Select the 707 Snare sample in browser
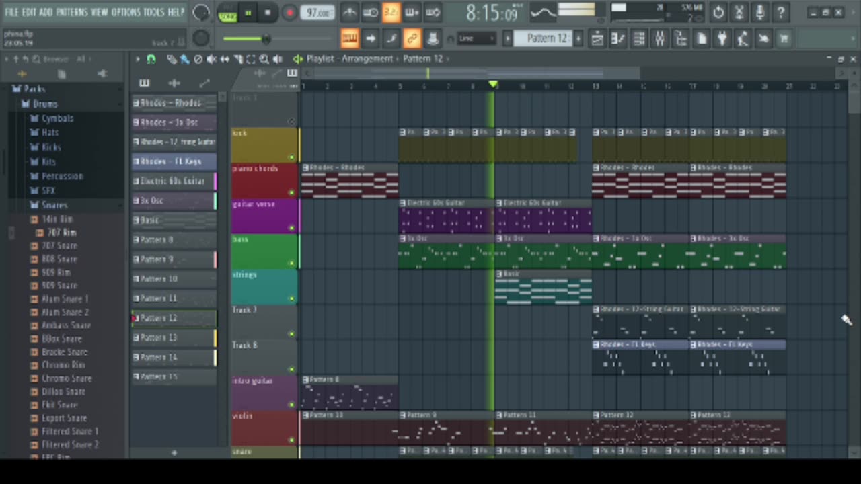This screenshot has height=484, width=861. point(59,245)
